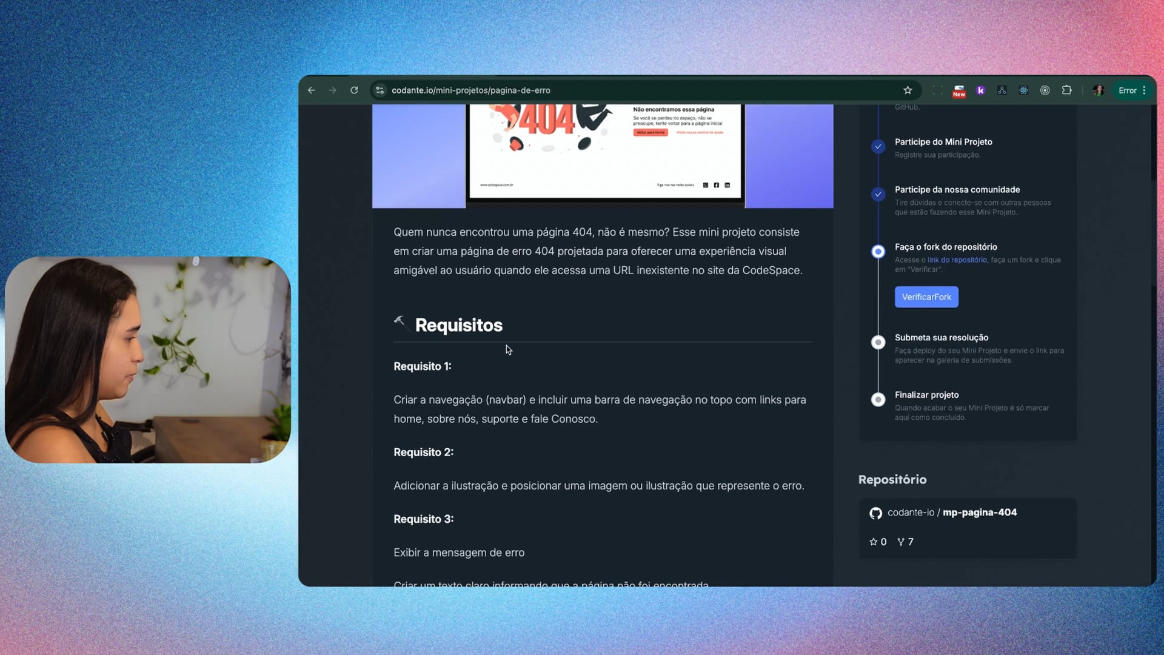Click the browser back arrow

[312, 90]
